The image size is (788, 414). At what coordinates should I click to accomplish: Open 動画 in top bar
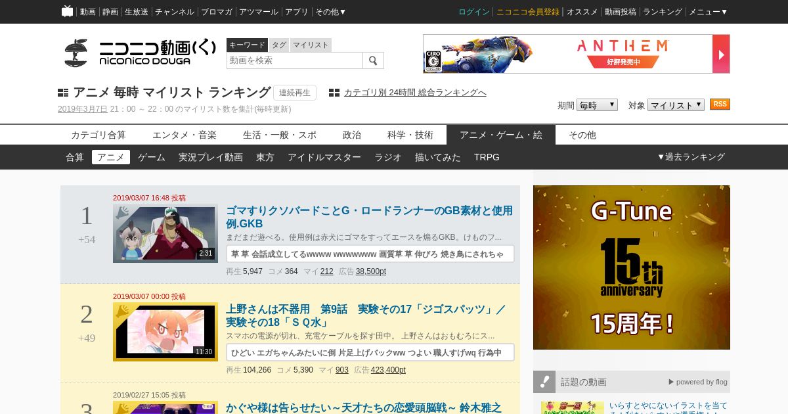[x=88, y=12]
